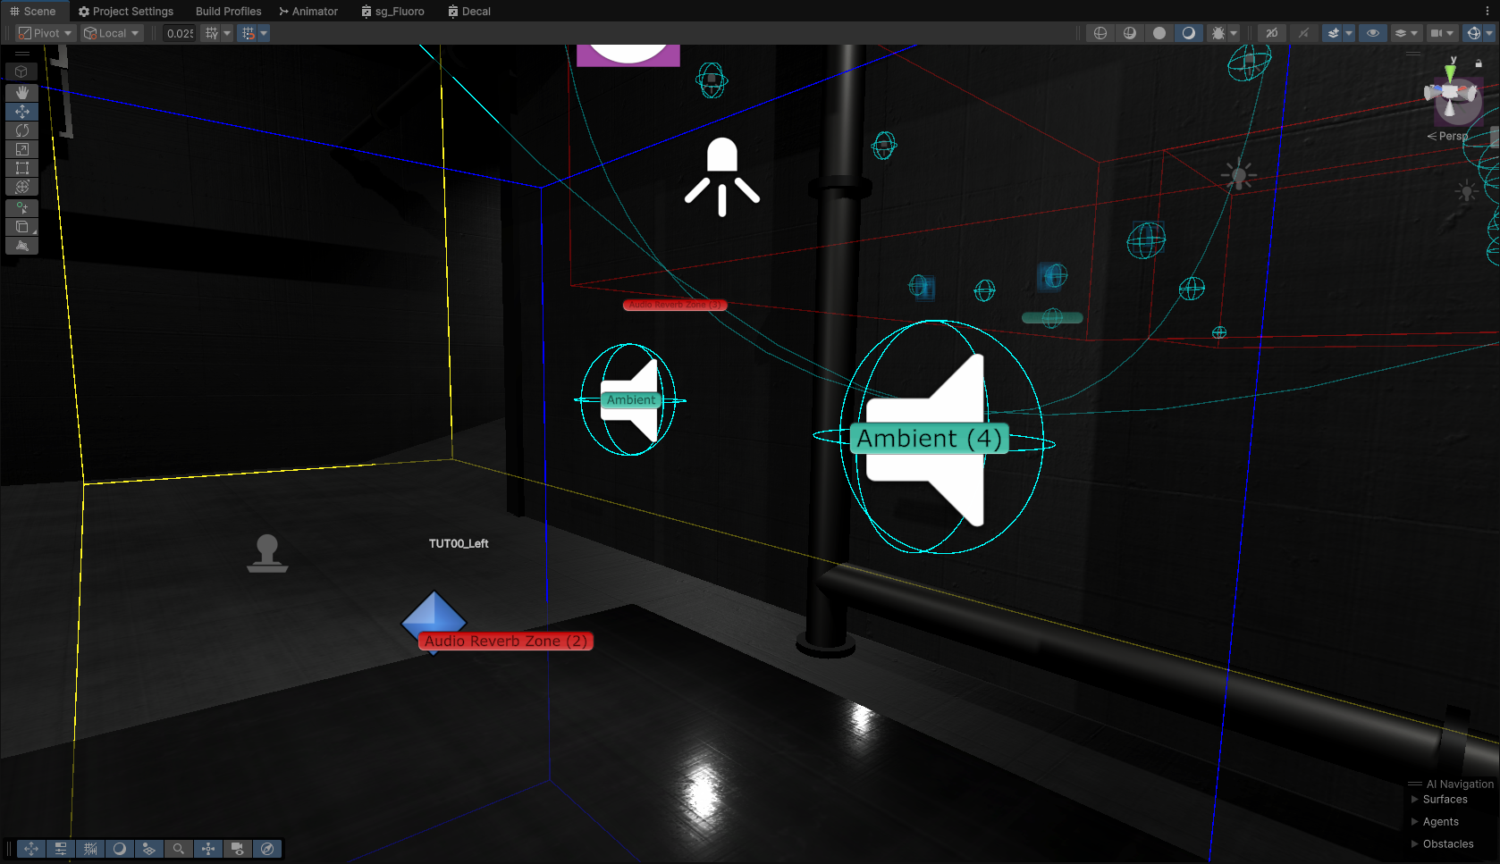Click the box-shaped tool below the green circle tool
1500x864 pixels.
click(22, 227)
